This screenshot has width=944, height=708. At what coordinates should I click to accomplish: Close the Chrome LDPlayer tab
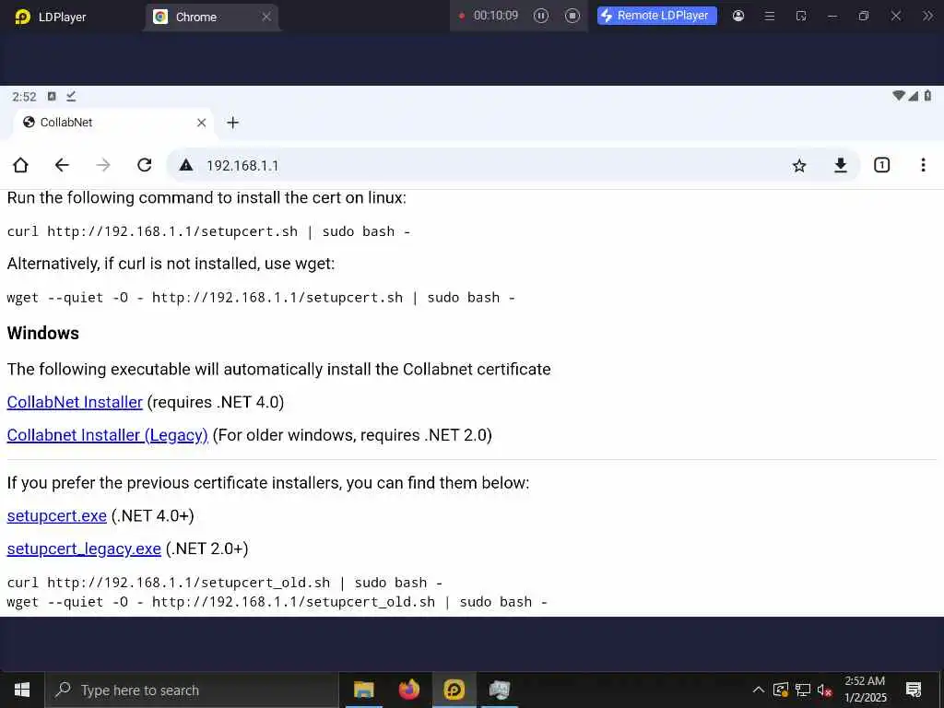pos(266,17)
